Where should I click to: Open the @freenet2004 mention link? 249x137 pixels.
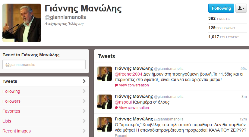click(x=128, y=74)
